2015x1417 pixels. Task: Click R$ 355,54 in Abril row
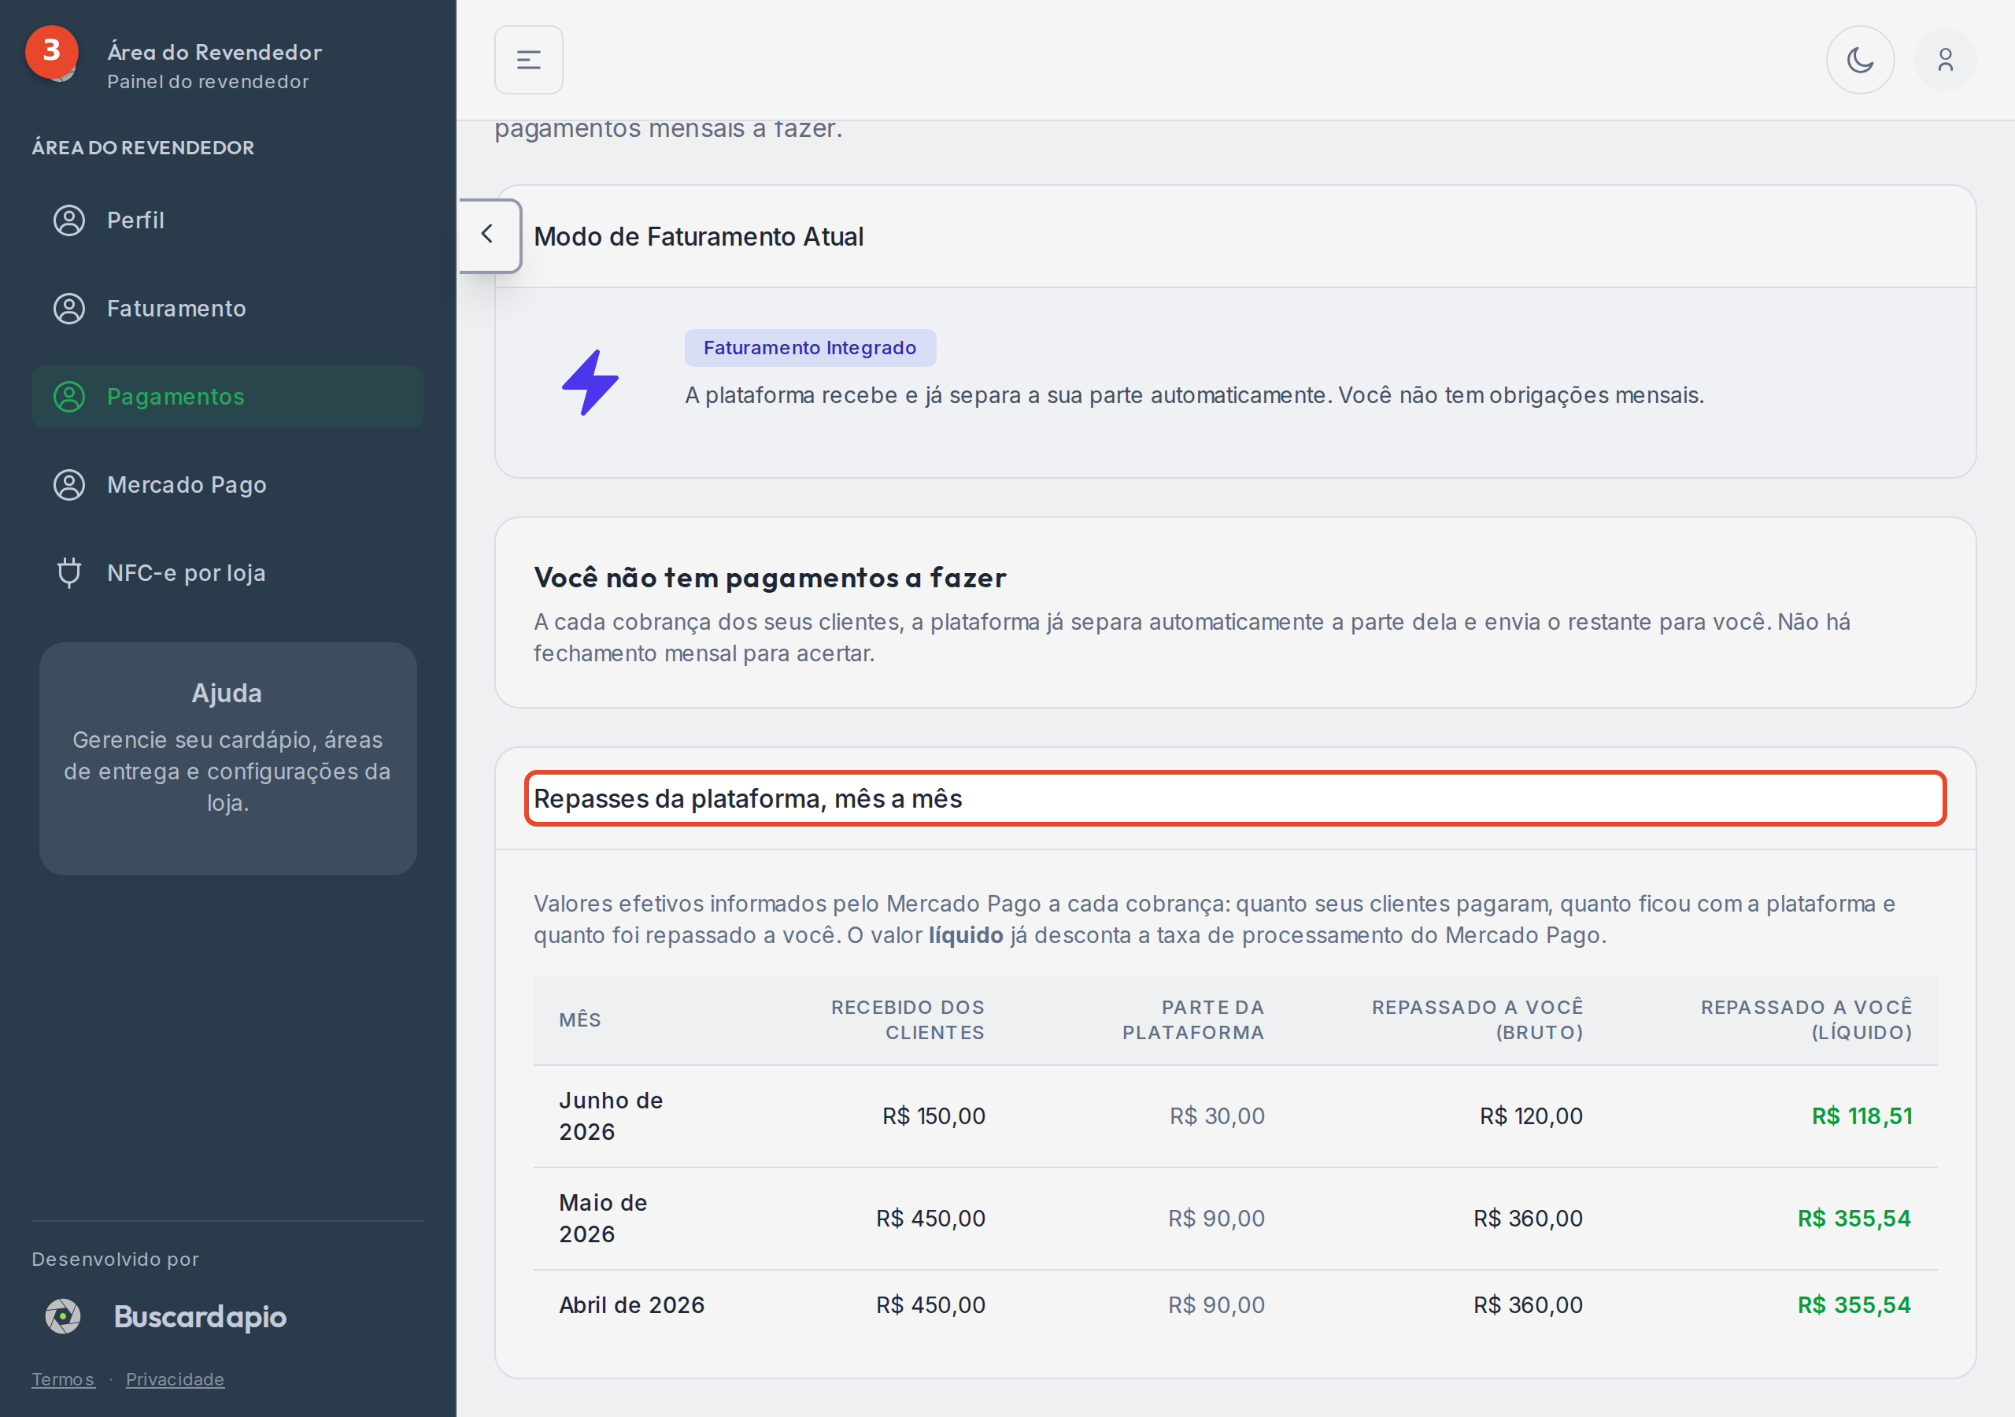tap(1854, 1304)
